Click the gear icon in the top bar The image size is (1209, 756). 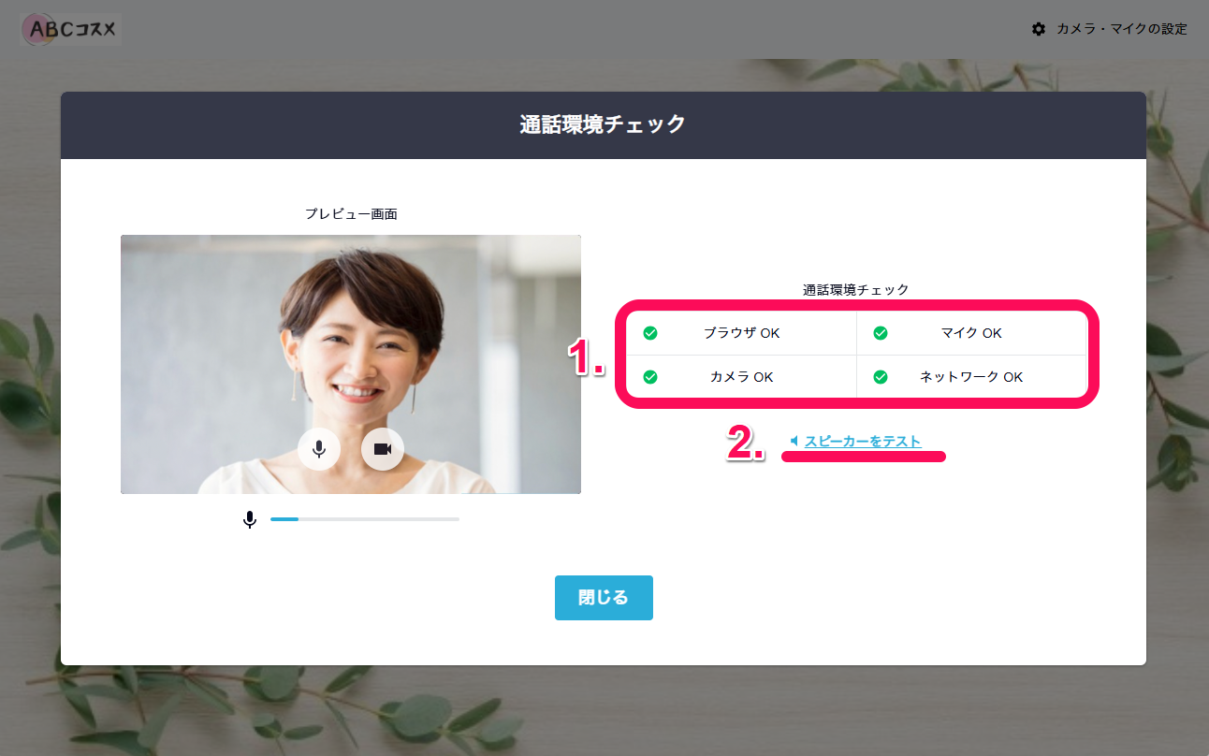coord(1039,29)
